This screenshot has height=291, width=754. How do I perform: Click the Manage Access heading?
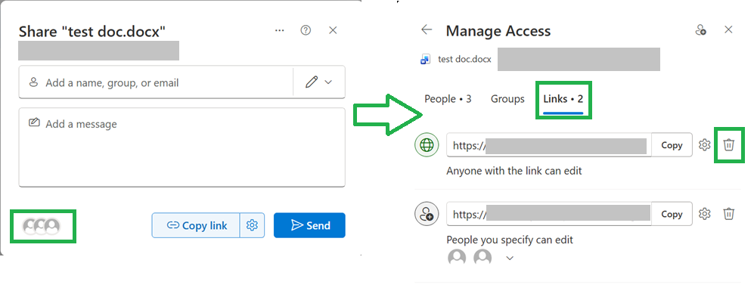pyautogui.click(x=498, y=31)
